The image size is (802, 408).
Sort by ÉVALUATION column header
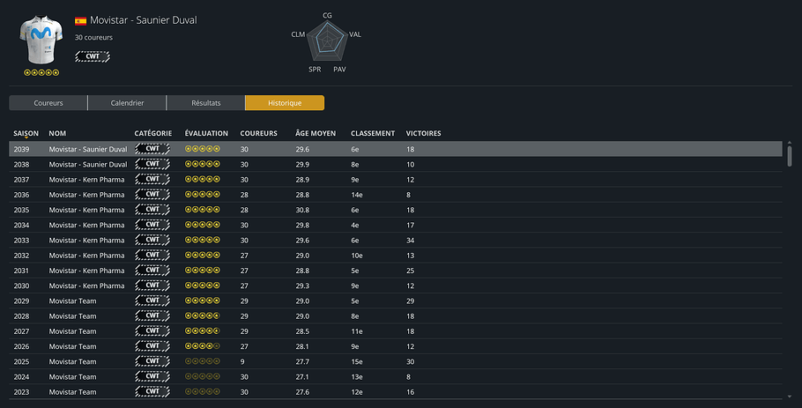coord(206,133)
